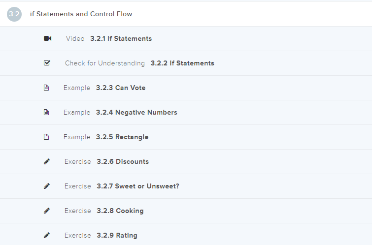Start exercise 3.2.6 Discounts
The height and width of the screenshot is (245, 372).
point(123,161)
